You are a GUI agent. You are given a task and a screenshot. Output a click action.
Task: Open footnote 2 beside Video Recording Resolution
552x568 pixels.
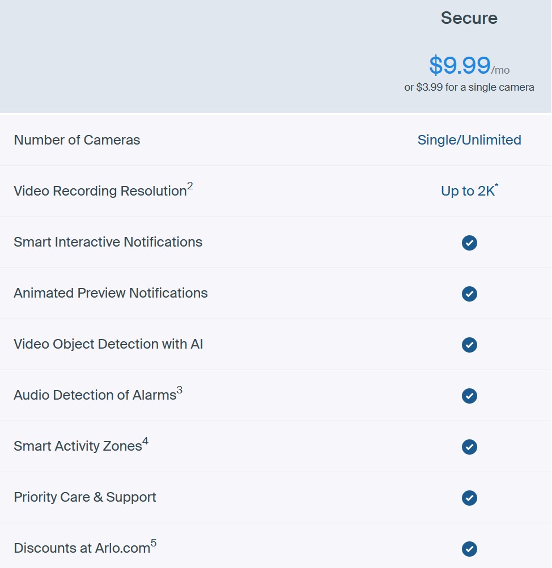click(190, 186)
